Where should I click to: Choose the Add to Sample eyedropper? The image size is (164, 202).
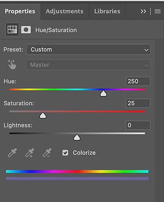pyautogui.click(x=30, y=153)
